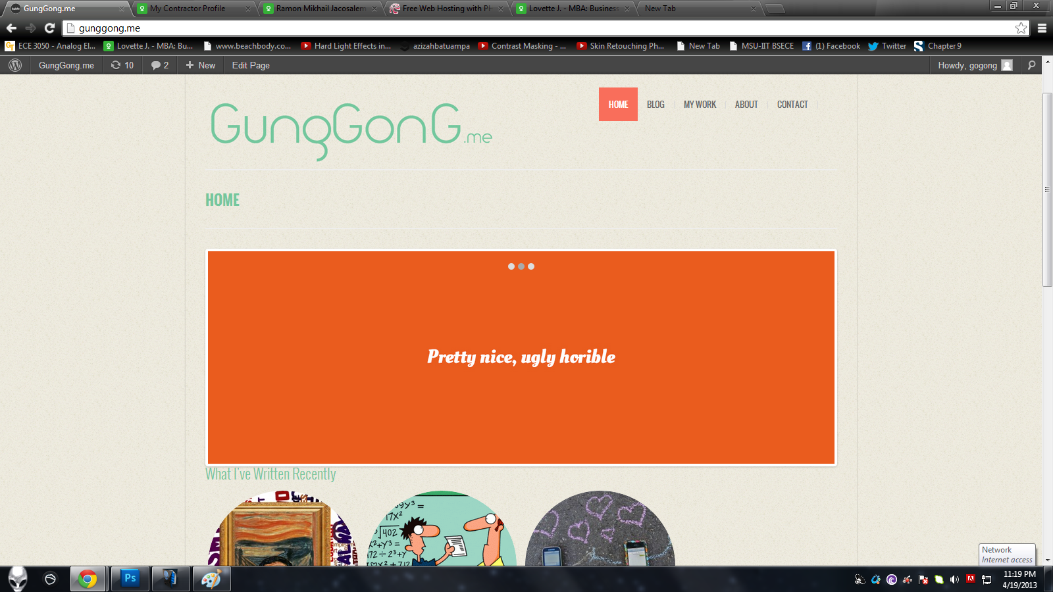The width and height of the screenshot is (1053, 592).
Task: Open the Chrome hamburger menu
Action: pyautogui.click(x=1042, y=28)
